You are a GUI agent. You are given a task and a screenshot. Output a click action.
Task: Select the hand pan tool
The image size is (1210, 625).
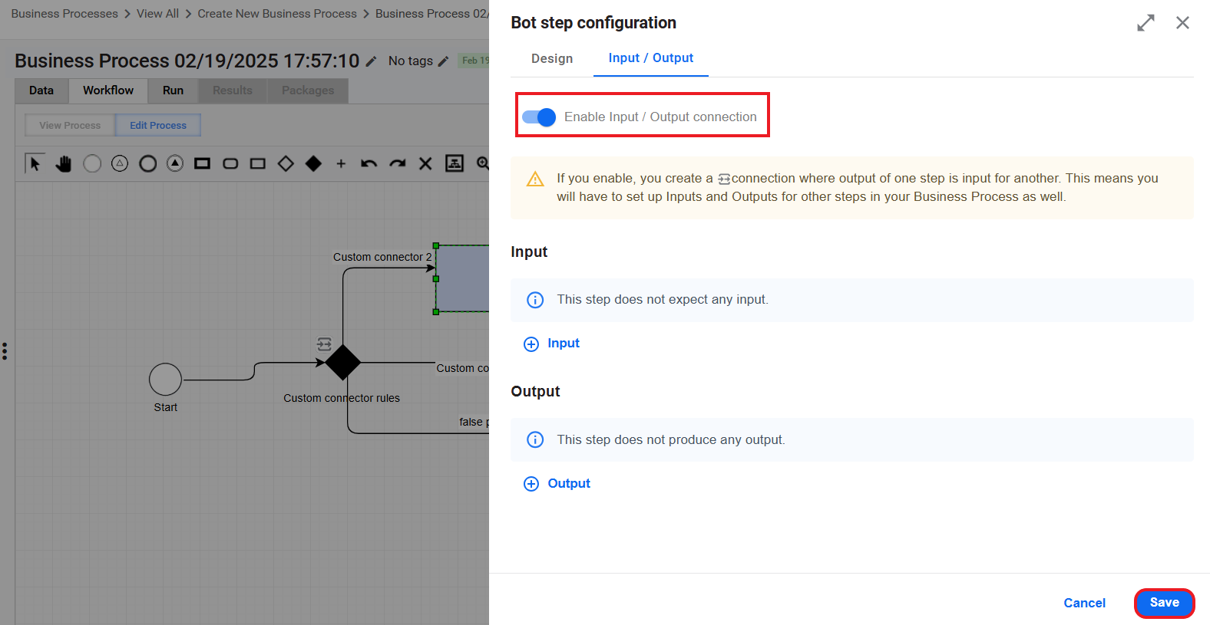coord(64,163)
